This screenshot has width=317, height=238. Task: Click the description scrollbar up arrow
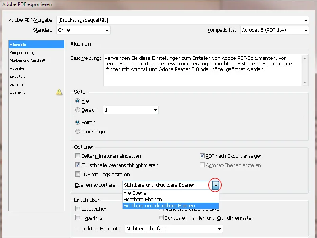point(305,58)
